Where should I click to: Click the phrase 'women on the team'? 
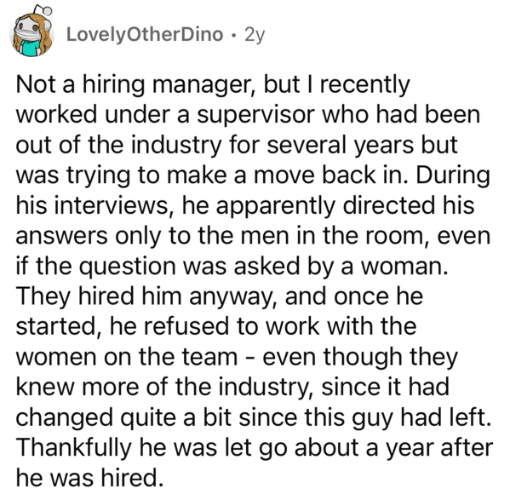pyautogui.click(x=127, y=357)
